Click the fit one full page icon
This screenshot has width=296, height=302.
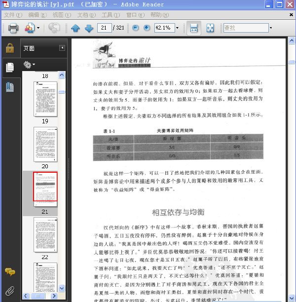pos(210,28)
